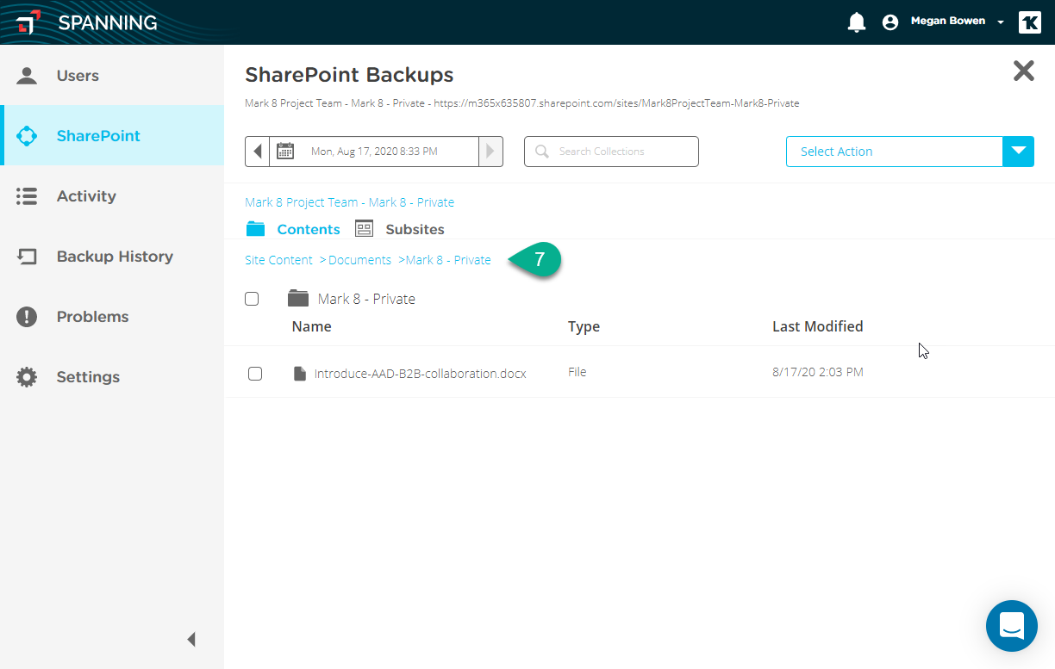Image resolution: width=1055 pixels, height=669 pixels.
Task: Open SharePoint in the sidebar
Action: pos(112,135)
